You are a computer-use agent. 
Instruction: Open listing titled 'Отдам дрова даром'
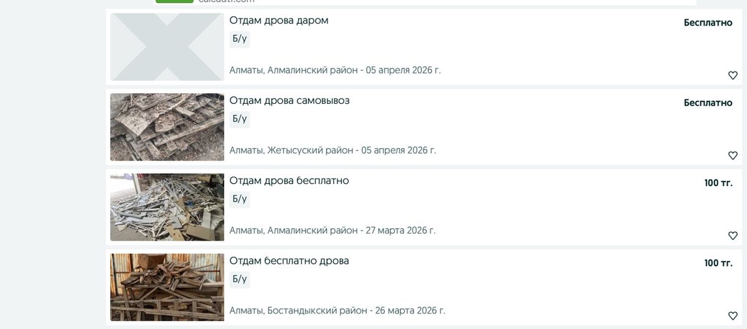click(279, 21)
